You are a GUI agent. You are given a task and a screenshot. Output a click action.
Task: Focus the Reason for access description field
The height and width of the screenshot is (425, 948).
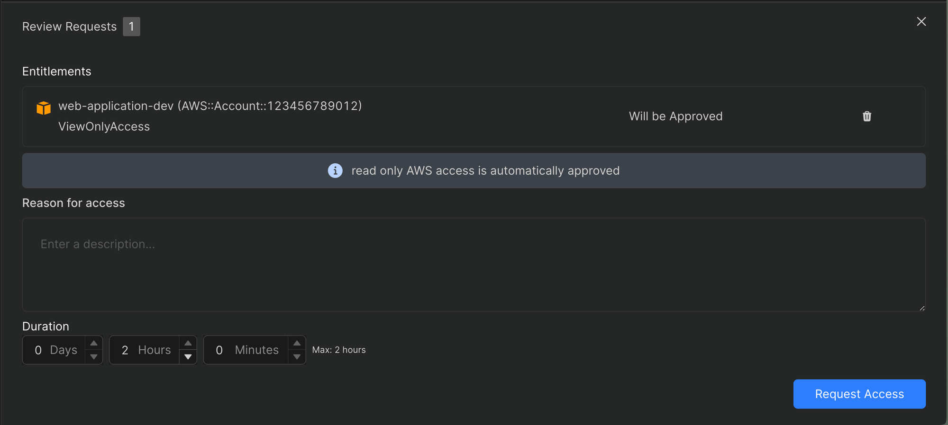(x=474, y=265)
